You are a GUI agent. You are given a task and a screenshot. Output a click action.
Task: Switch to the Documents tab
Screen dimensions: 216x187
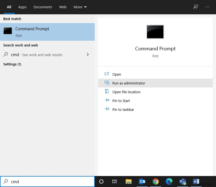pos(43,7)
